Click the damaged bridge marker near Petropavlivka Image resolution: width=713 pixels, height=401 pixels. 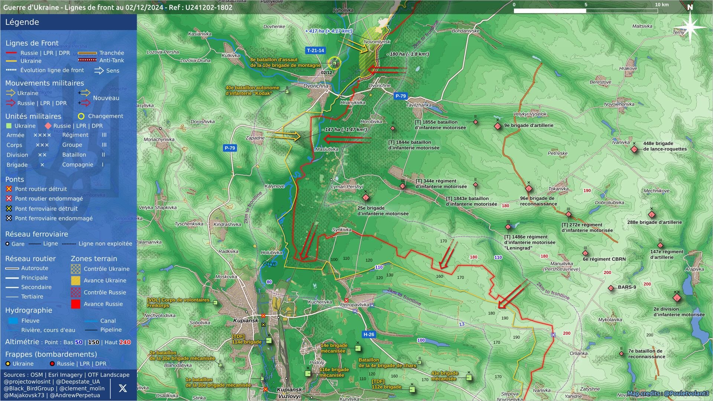pyautogui.click(x=346, y=300)
